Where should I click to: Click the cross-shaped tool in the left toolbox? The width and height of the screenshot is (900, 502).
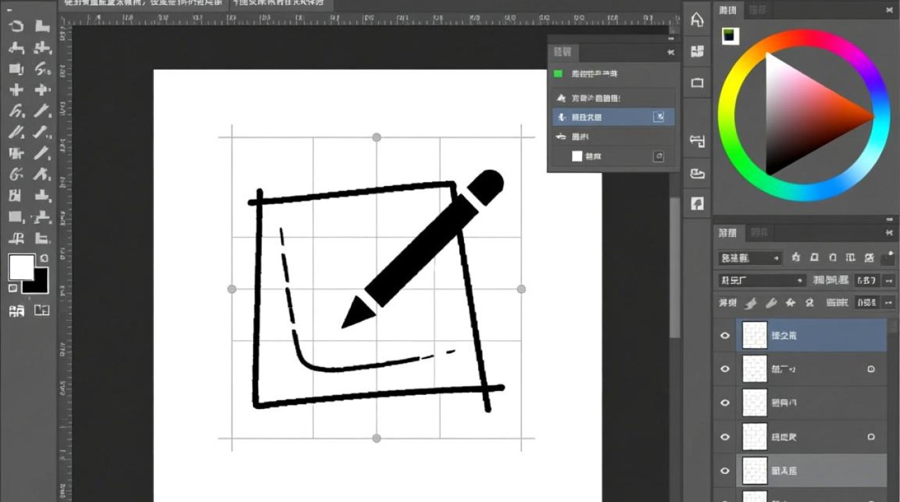pyautogui.click(x=16, y=90)
